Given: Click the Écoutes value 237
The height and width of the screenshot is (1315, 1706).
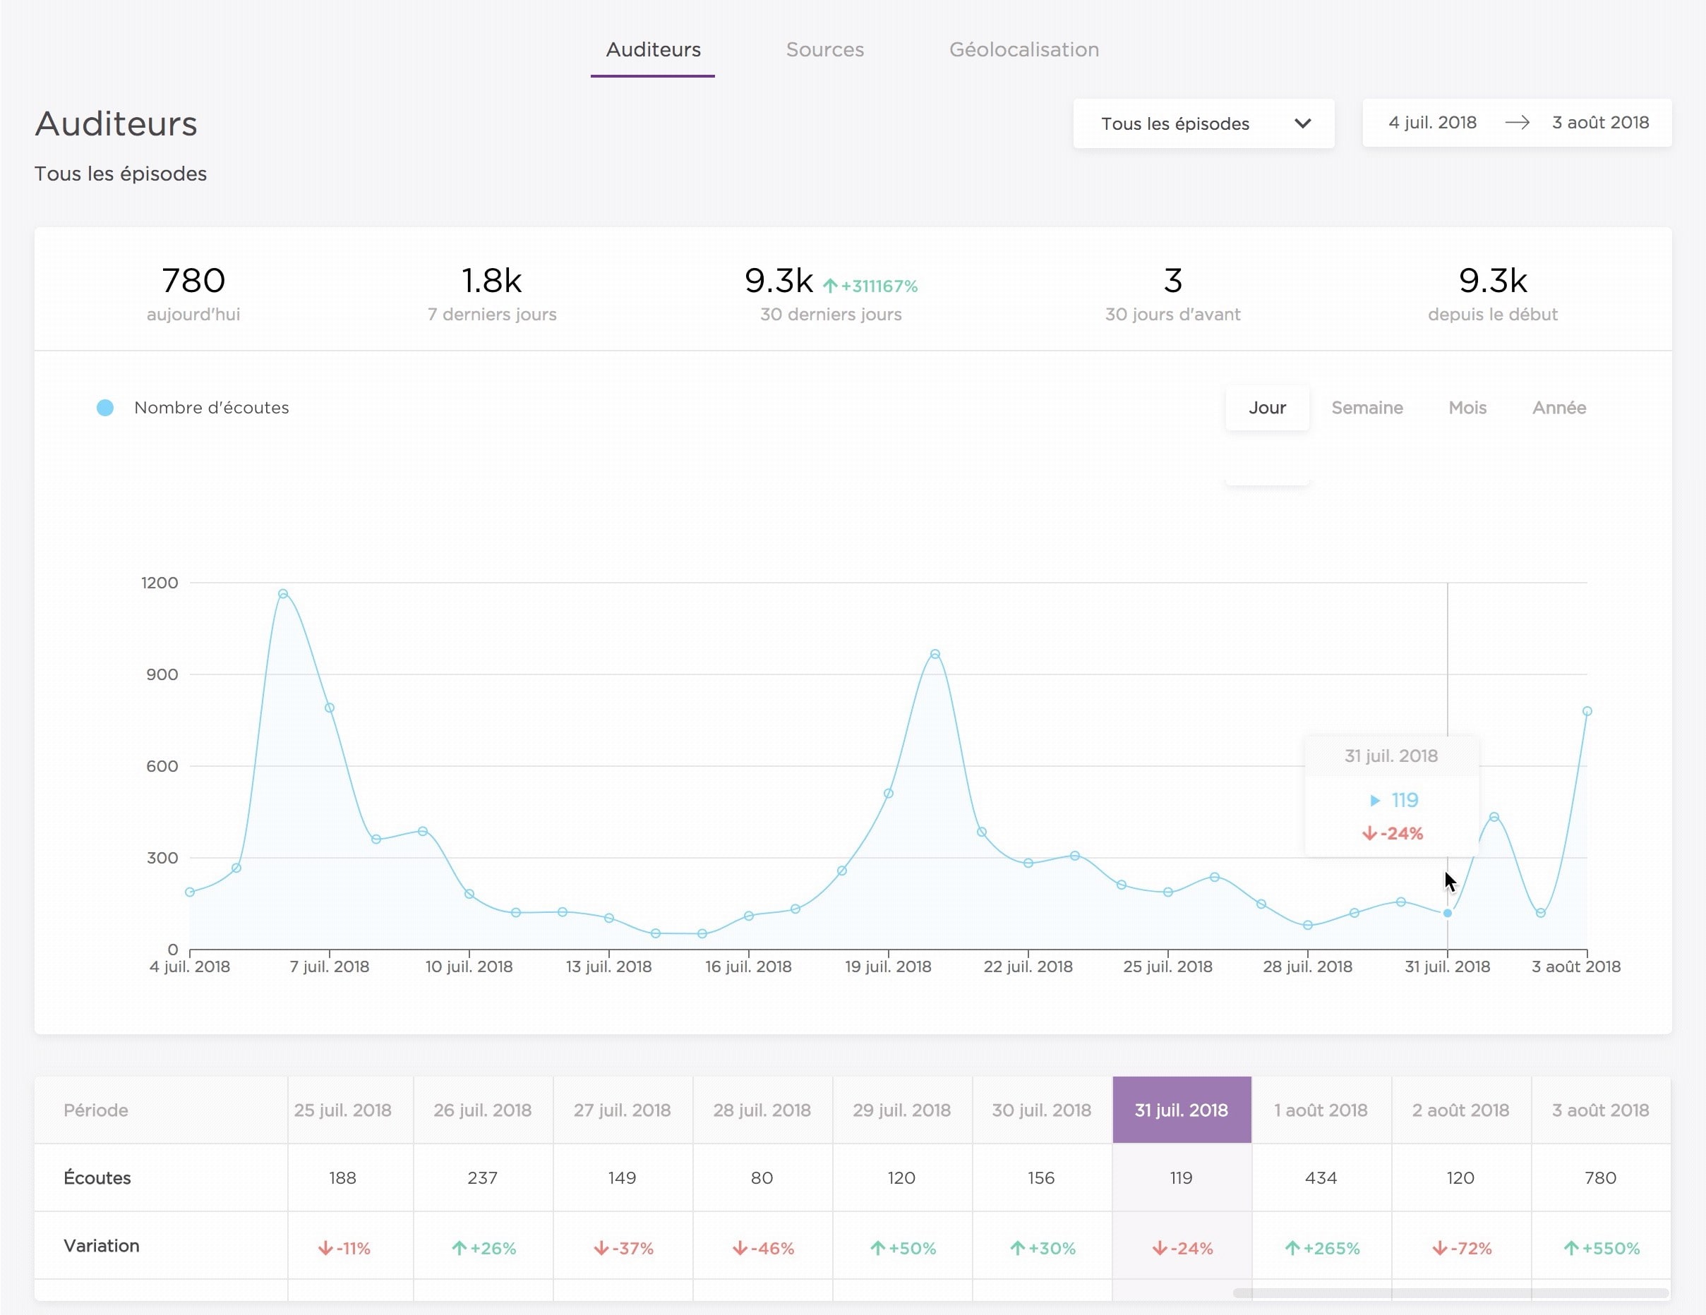Looking at the screenshot, I should click(x=483, y=1177).
